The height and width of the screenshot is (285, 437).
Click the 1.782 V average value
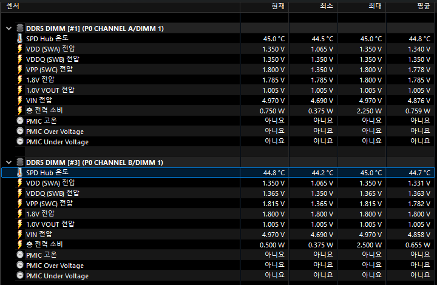(x=419, y=204)
